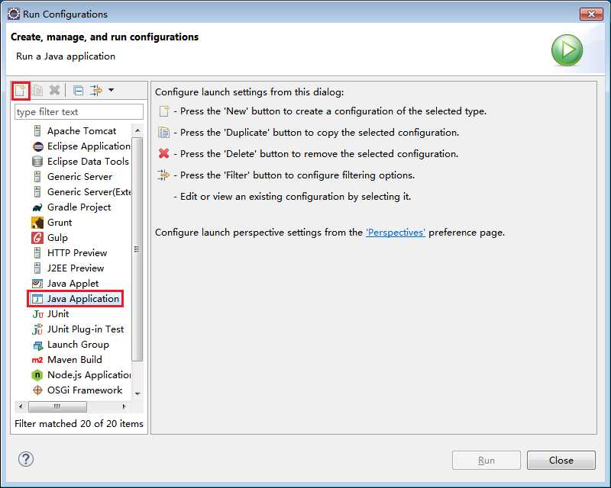Click the horizontal scrollbar right arrow

click(x=124, y=406)
